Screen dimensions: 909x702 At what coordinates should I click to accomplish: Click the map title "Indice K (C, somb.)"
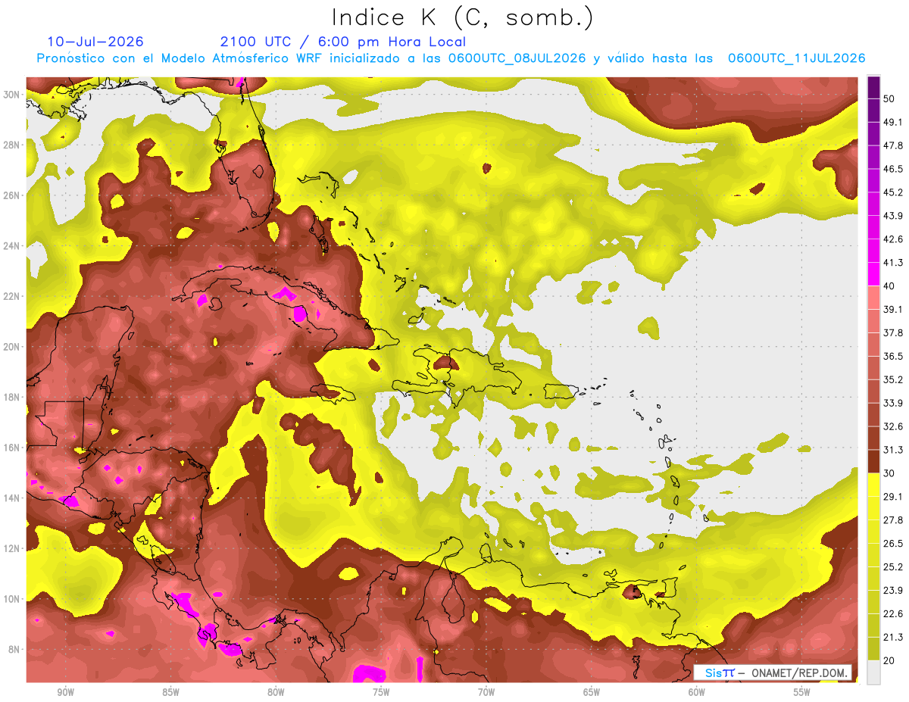click(x=462, y=18)
